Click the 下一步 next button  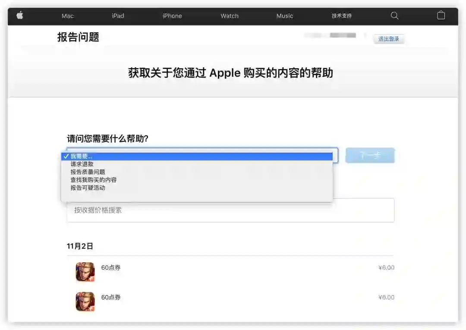tap(370, 155)
